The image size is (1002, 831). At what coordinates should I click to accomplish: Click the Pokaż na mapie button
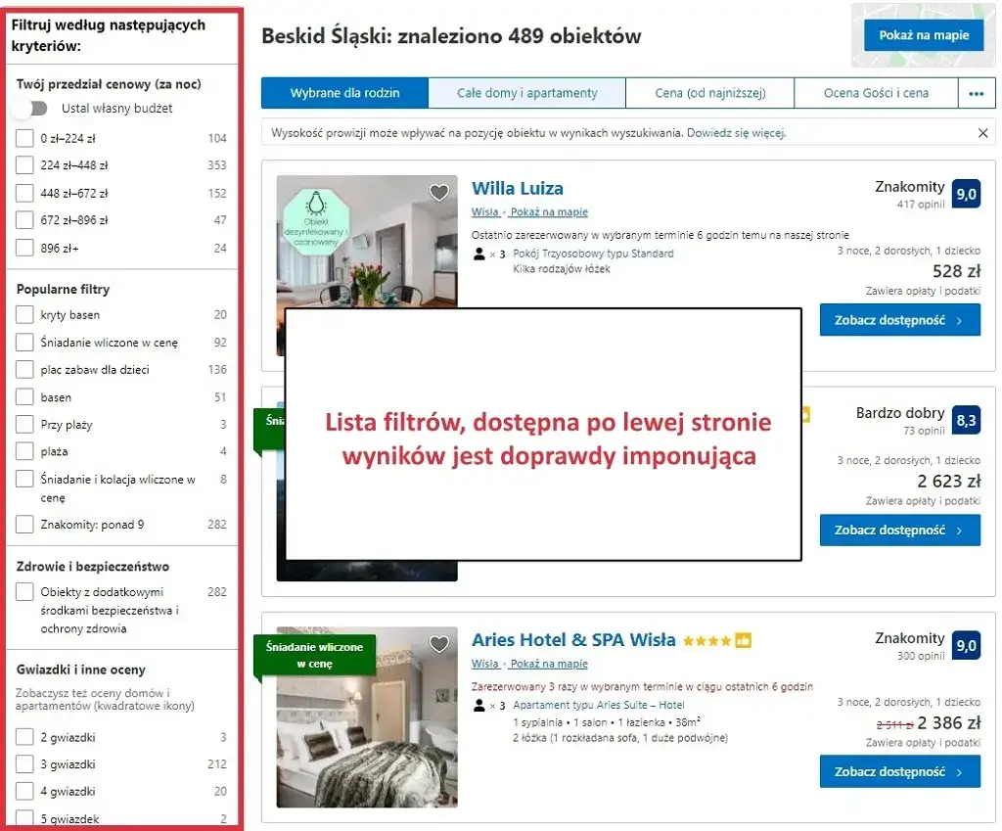pyautogui.click(x=922, y=34)
